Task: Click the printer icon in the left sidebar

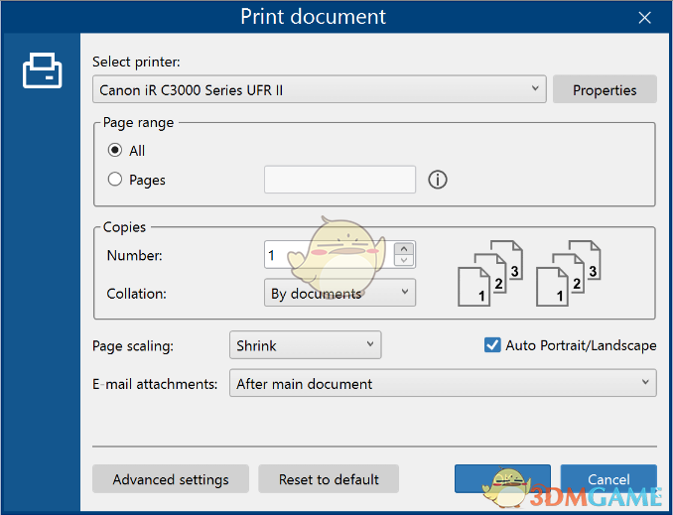Action: (42, 71)
